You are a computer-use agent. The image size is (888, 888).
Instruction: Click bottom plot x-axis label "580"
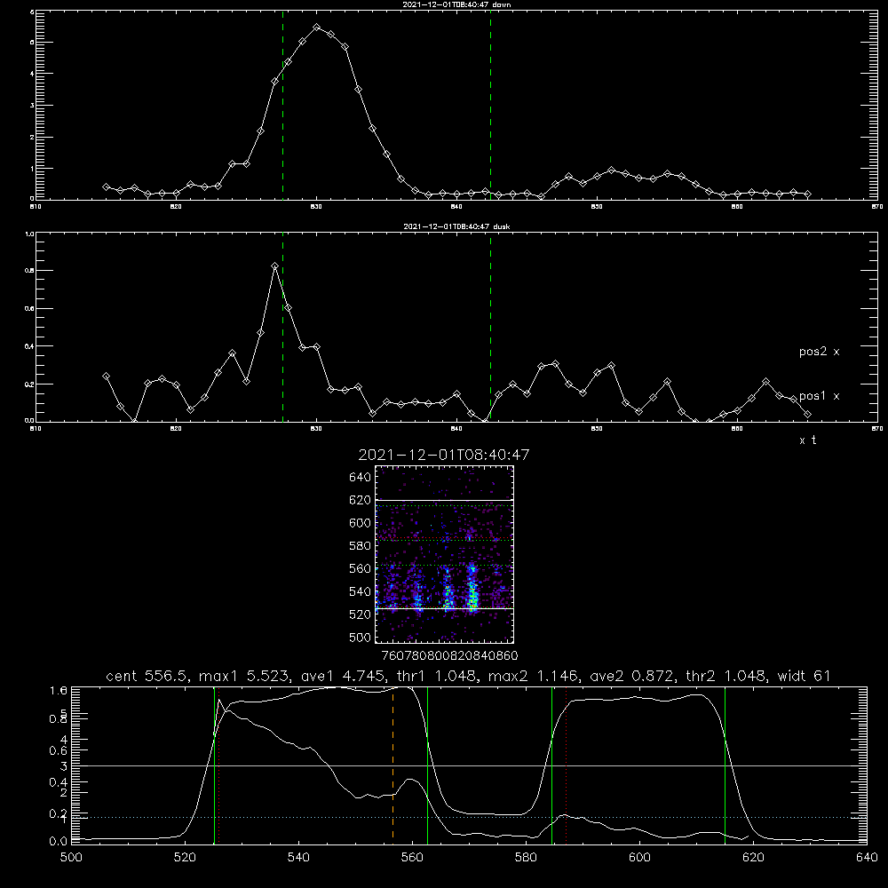click(526, 858)
